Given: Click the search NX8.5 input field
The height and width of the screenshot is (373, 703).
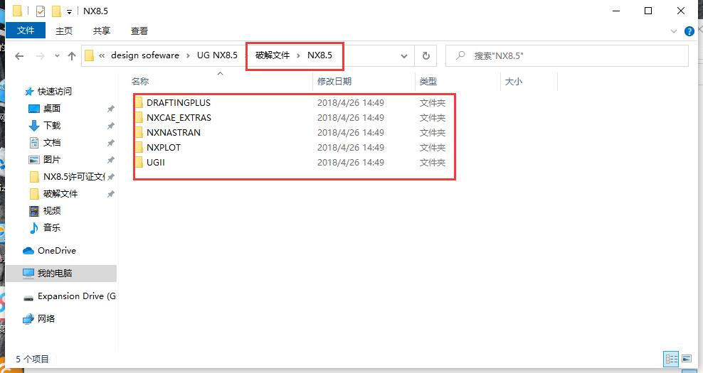Looking at the screenshot, I should (566, 56).
